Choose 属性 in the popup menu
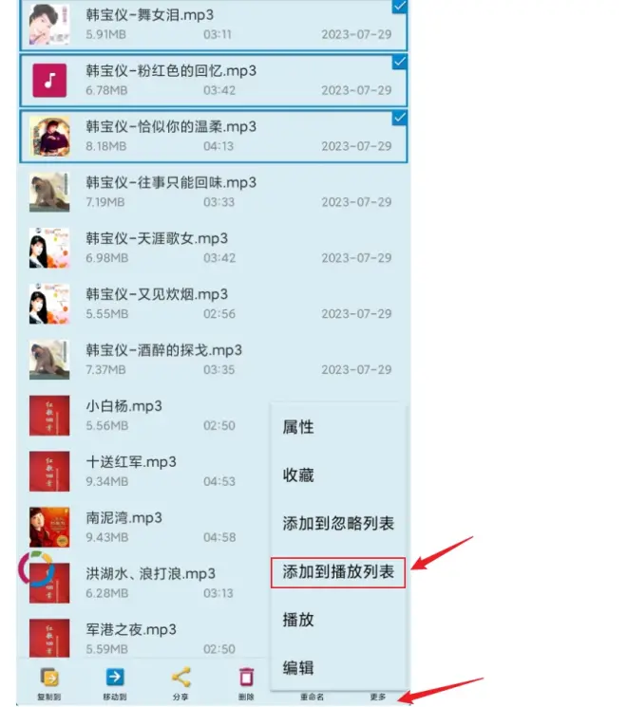 (x=298, y=427)
